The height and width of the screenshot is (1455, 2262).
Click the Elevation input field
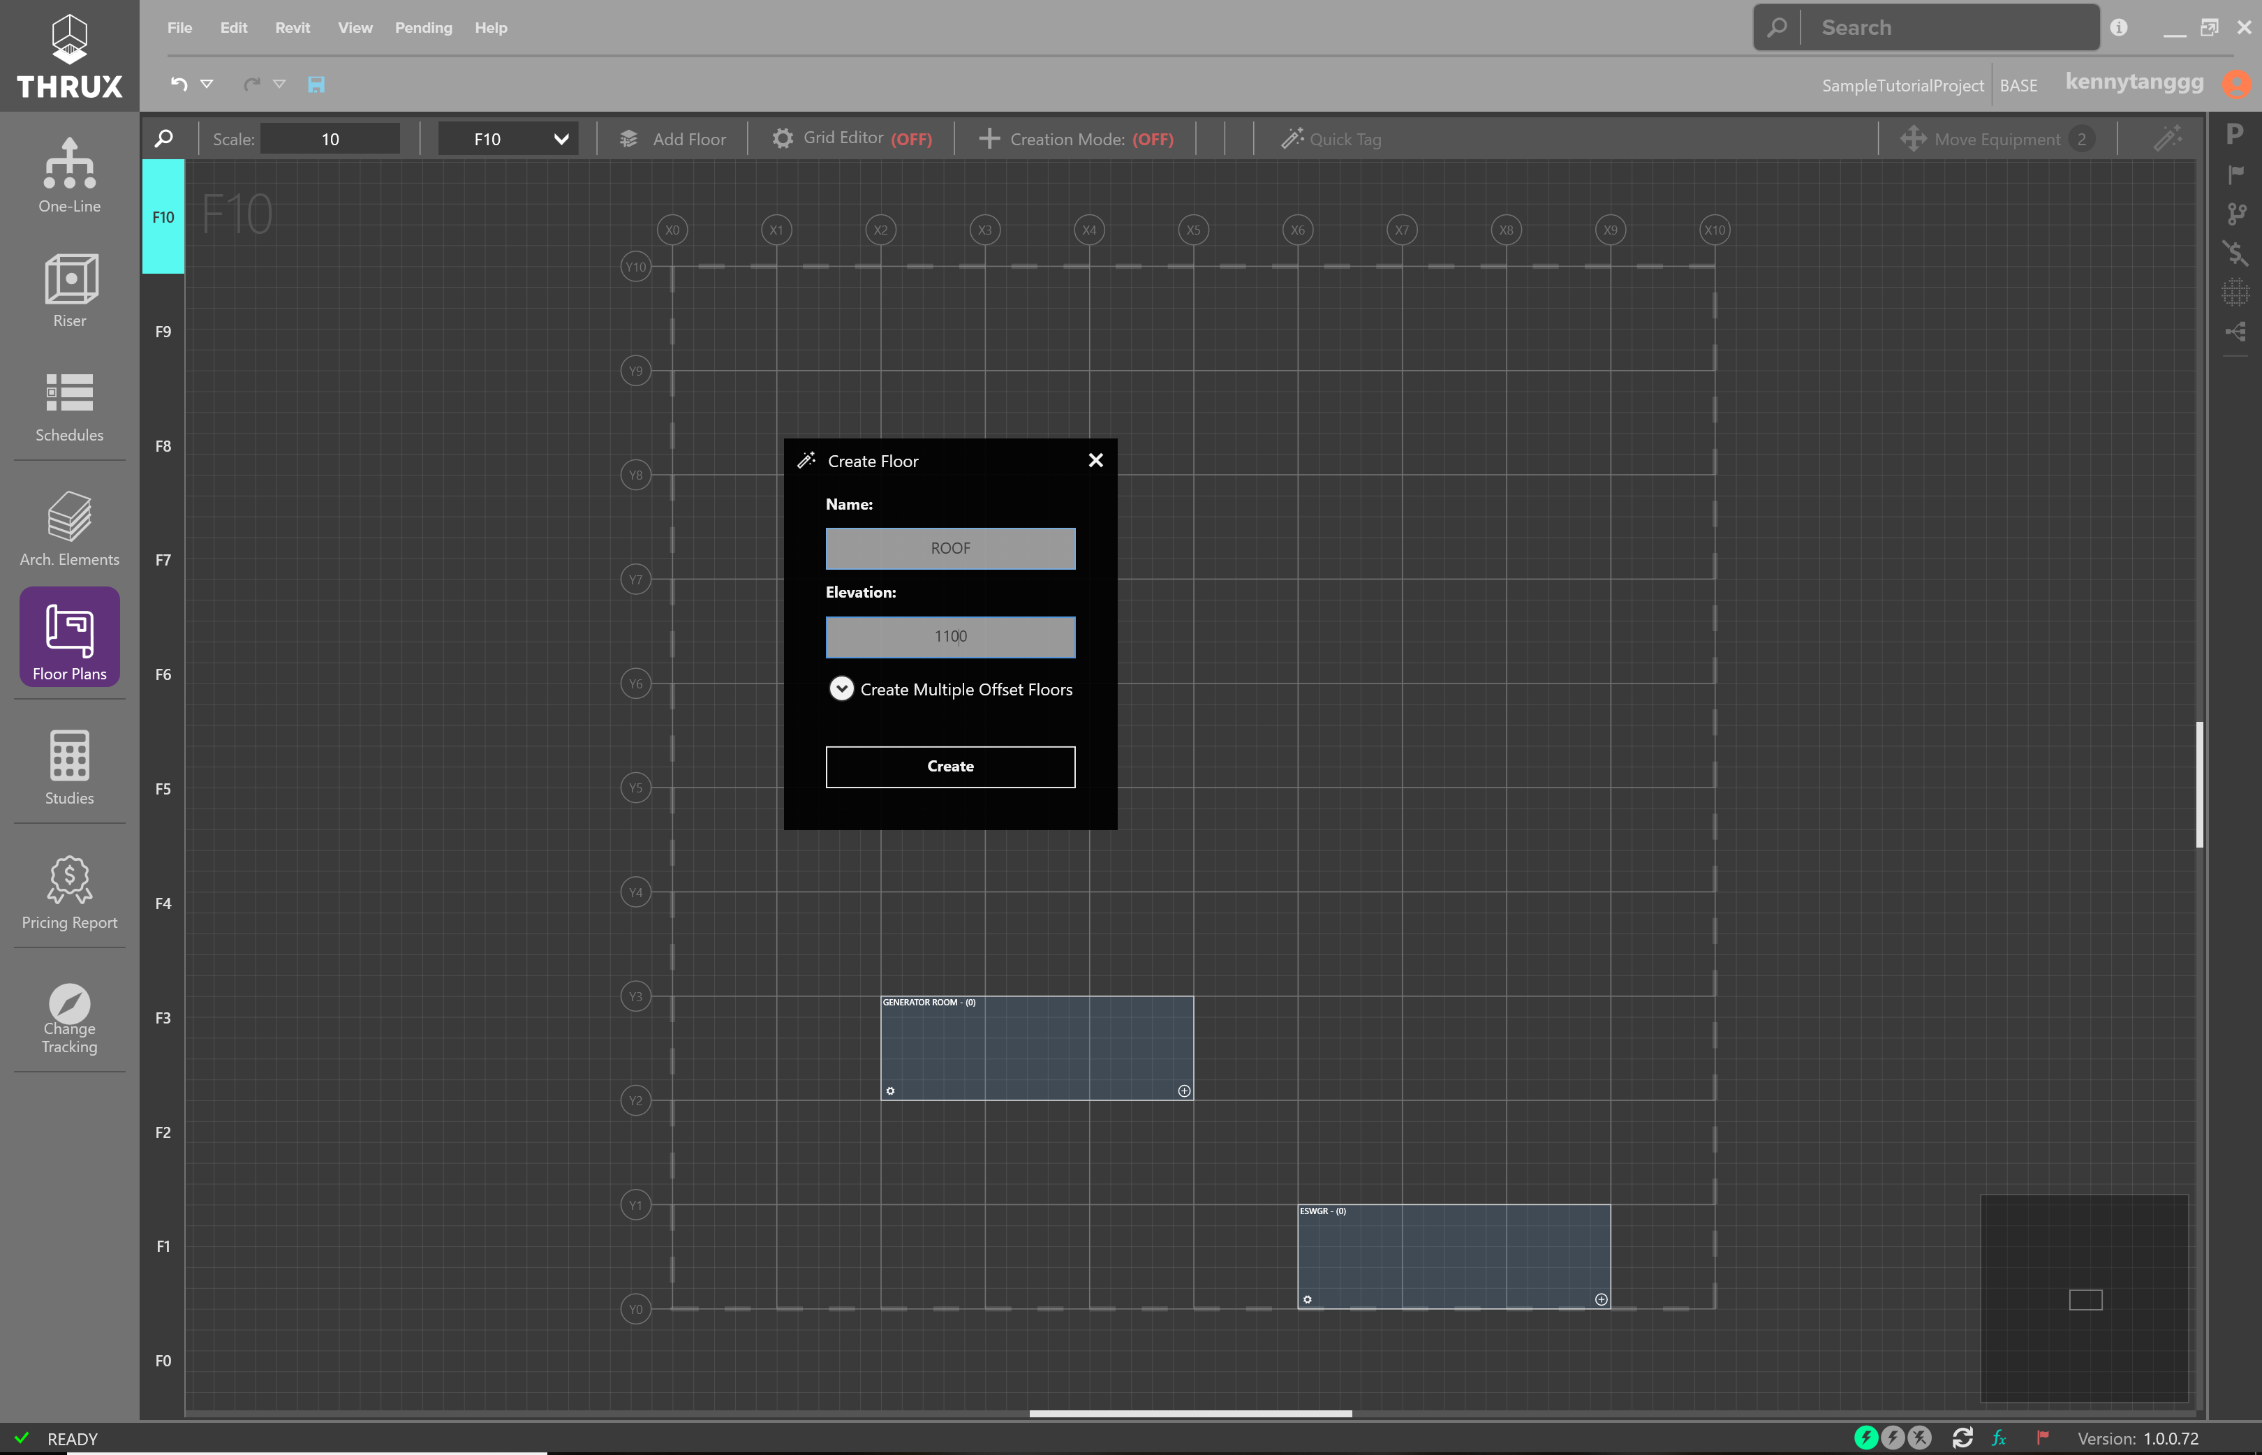click(x=950, y=637)
